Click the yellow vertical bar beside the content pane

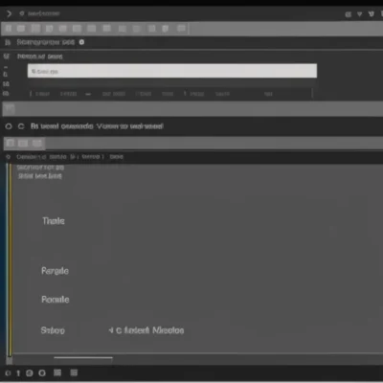coord(10,260)
